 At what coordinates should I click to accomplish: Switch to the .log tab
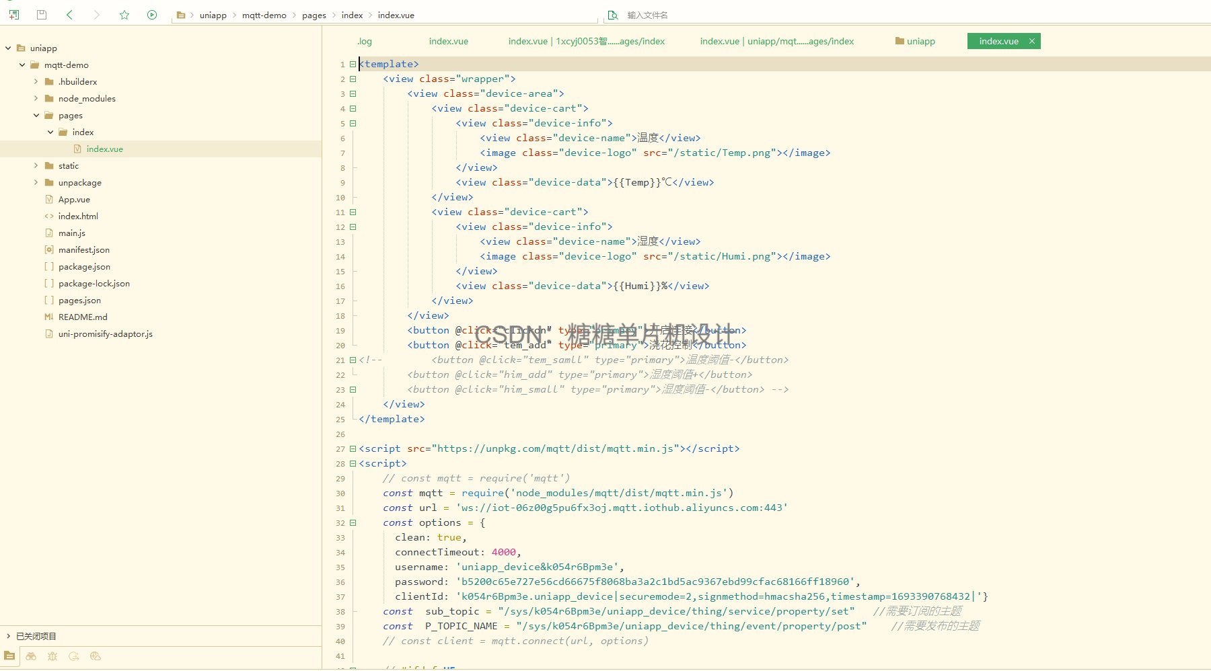(x=365, y=41)
